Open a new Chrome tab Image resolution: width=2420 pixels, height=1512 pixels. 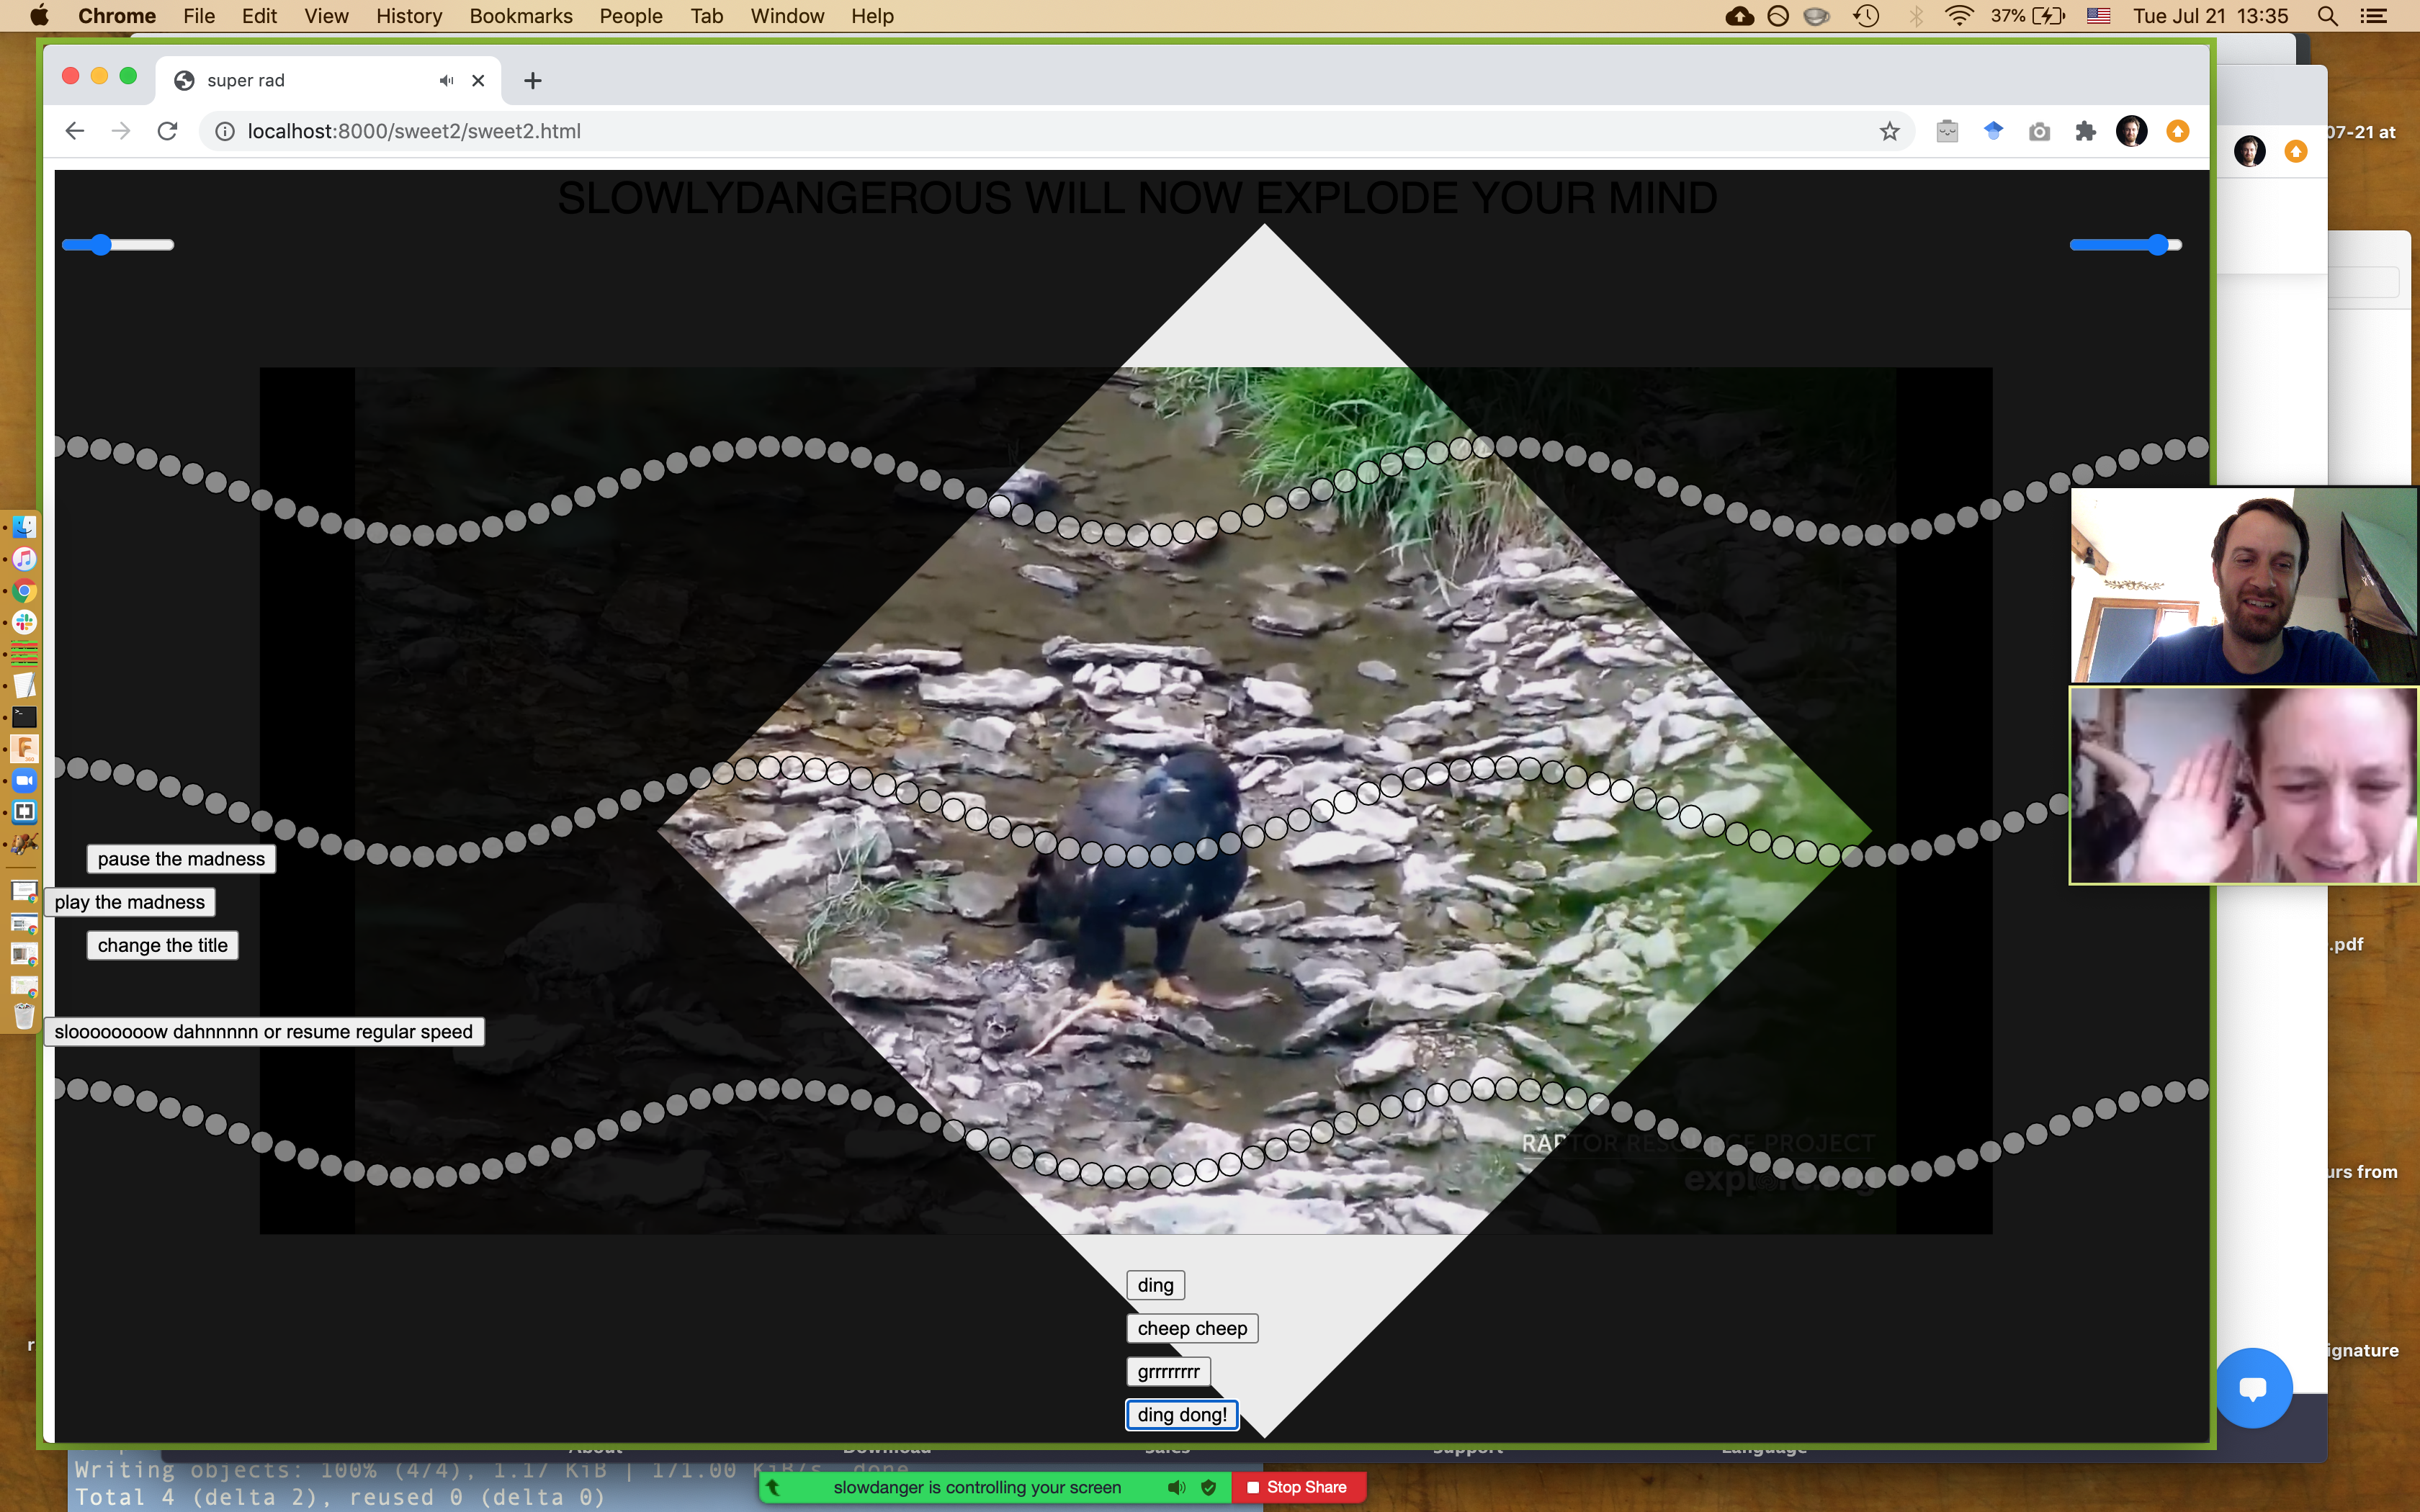click(533, 80)
